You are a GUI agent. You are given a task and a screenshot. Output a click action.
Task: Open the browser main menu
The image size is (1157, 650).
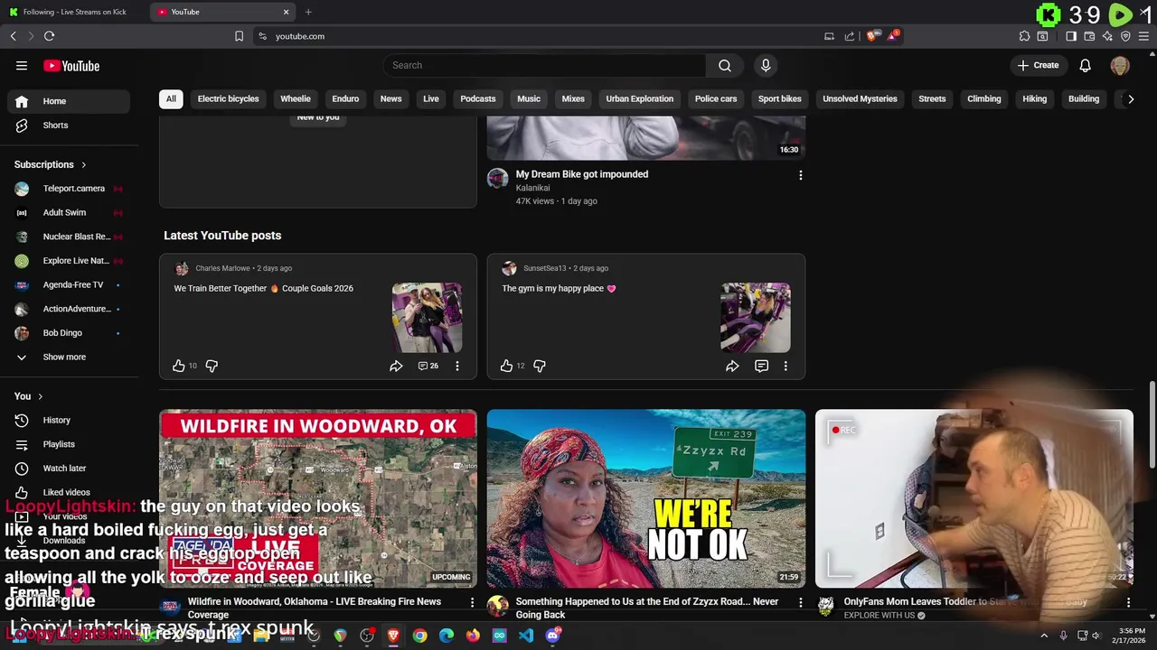point(1144,36)
